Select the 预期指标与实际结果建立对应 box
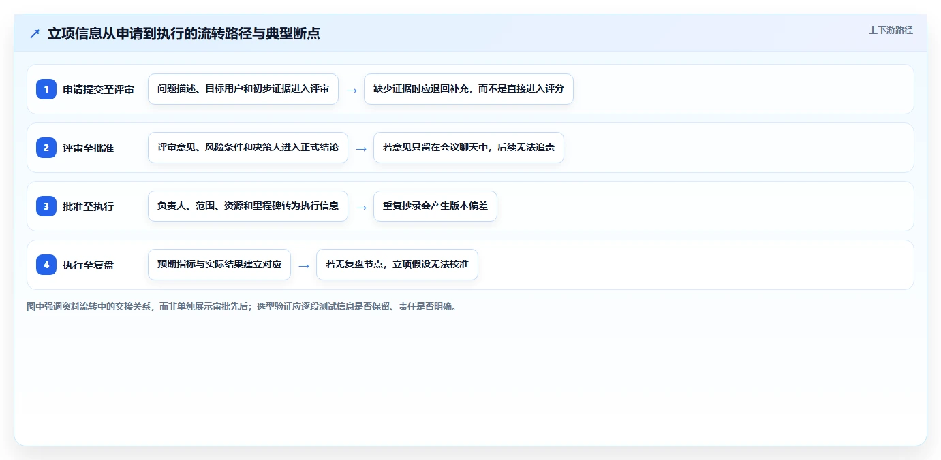Screen dimensions: 941x460 point(219,265)
